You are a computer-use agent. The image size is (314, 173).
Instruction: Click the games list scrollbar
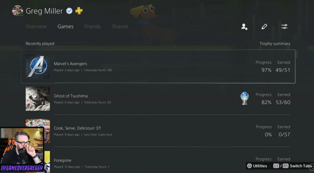297,55
